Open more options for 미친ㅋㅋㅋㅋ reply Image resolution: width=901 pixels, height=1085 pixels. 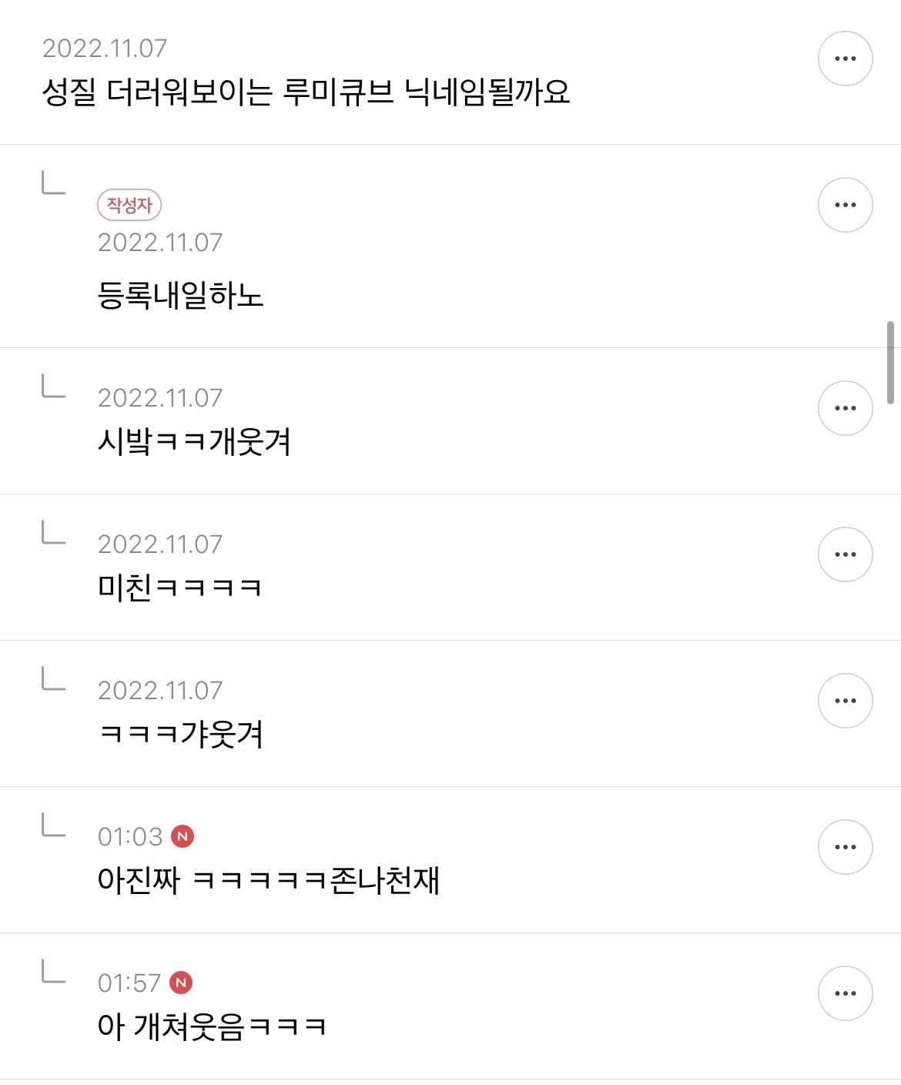pos(845,554)
